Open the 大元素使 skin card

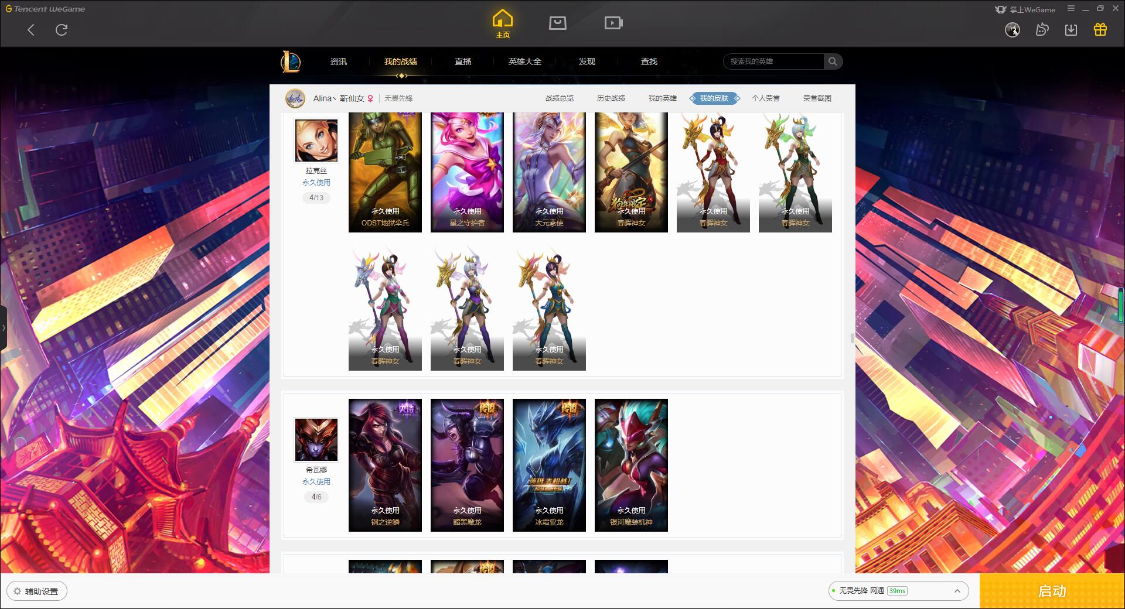[x=549, y=172]
